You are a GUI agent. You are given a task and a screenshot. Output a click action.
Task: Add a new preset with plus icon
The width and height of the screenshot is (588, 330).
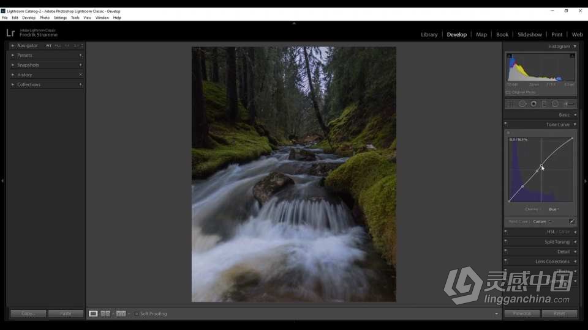pyautogui.click(x=80, y=56)
